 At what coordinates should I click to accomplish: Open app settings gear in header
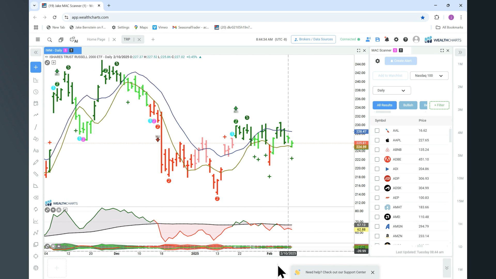[396, 39]
